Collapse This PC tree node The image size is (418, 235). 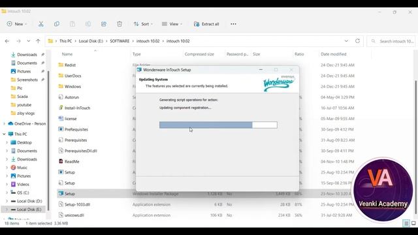click(x=4, y=134)
